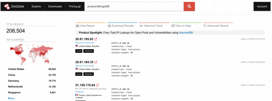The width and height of the screenshot is (272, 101).
Task: Click United States count 68,829
Action: 52,69
